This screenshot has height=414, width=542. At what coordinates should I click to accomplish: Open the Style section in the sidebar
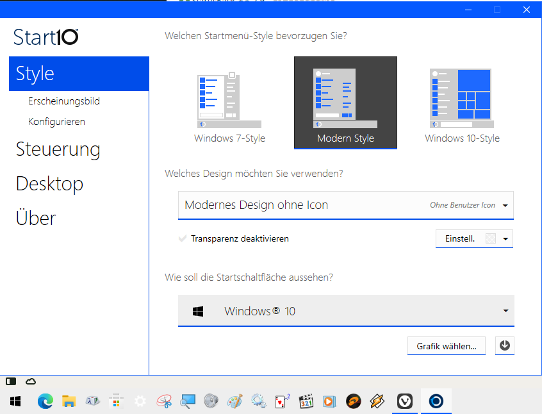[x=79, y=74]
